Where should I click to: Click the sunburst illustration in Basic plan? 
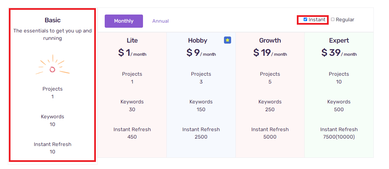(53, 65)
